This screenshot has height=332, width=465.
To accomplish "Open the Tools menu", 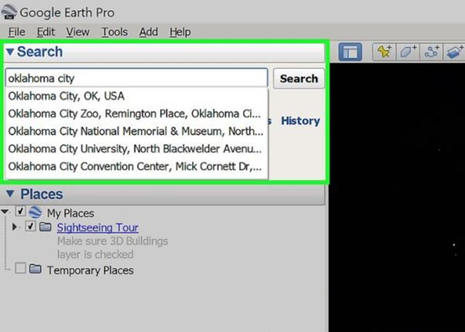I will click(114, 32).
